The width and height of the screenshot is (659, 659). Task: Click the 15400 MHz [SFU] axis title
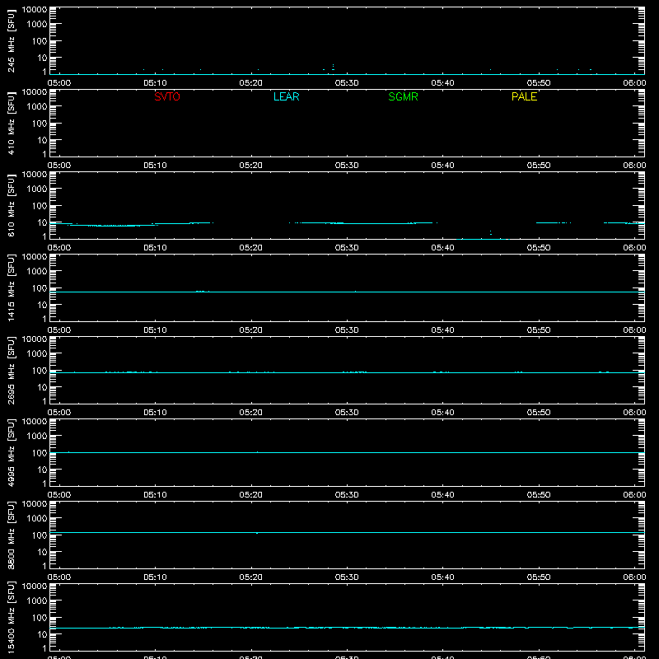tap(11, 618)
